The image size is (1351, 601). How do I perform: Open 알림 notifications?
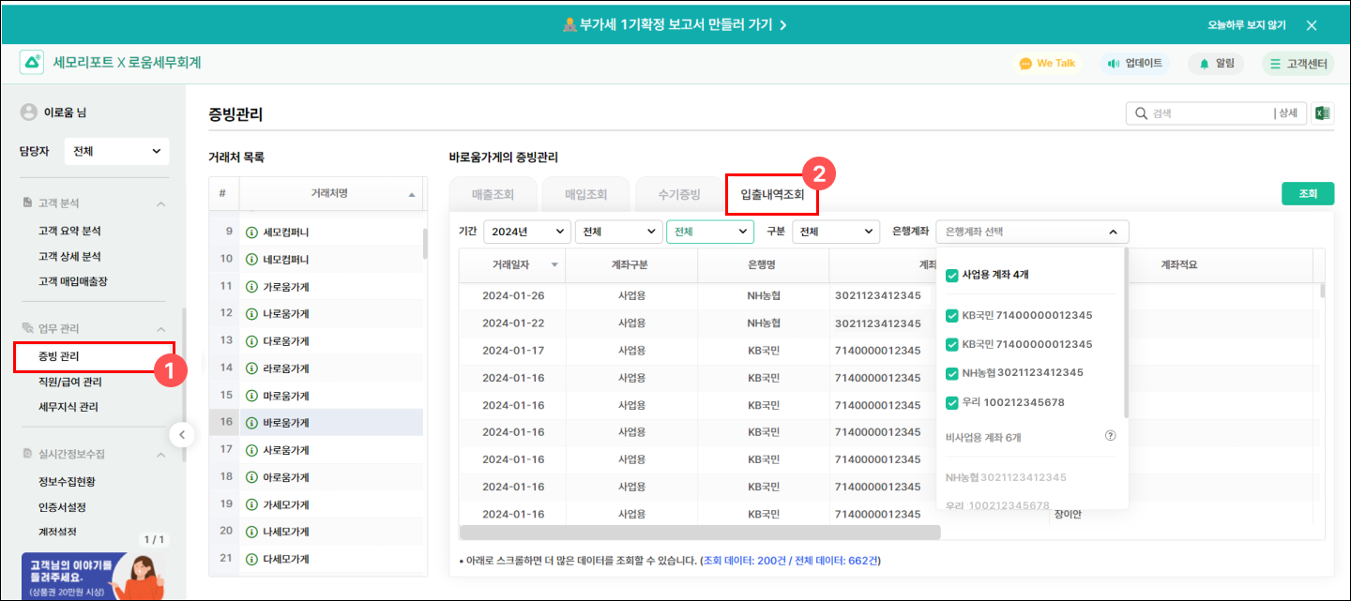(1216, 63)
